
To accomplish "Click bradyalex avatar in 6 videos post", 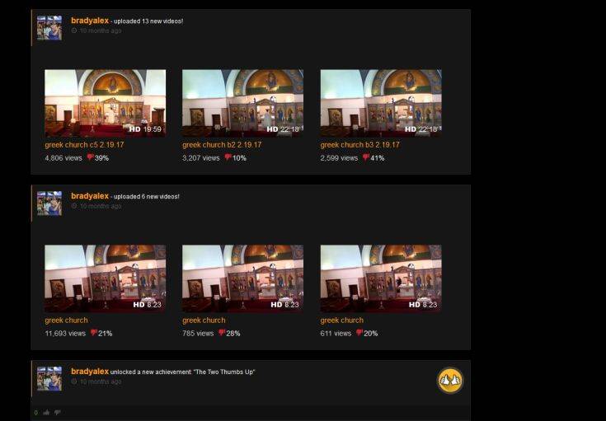I will (x=49, y=203).
